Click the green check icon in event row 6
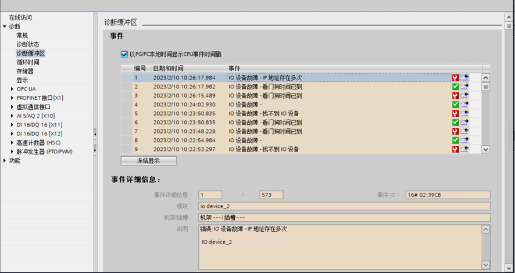This screenshot has height=273, width=515. pos(455,123)
